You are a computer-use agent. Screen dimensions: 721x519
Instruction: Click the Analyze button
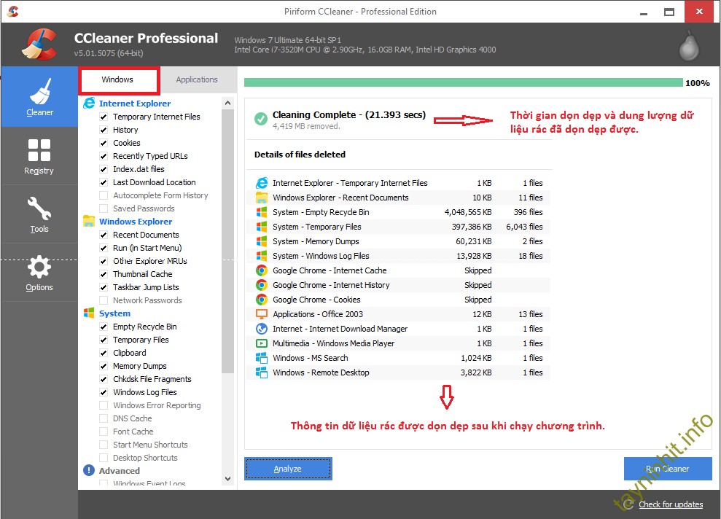click(288, 469)
